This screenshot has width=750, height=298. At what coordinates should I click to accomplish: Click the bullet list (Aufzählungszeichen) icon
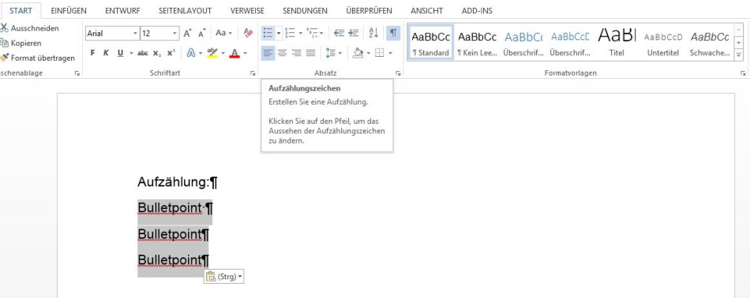coord(268,33)
